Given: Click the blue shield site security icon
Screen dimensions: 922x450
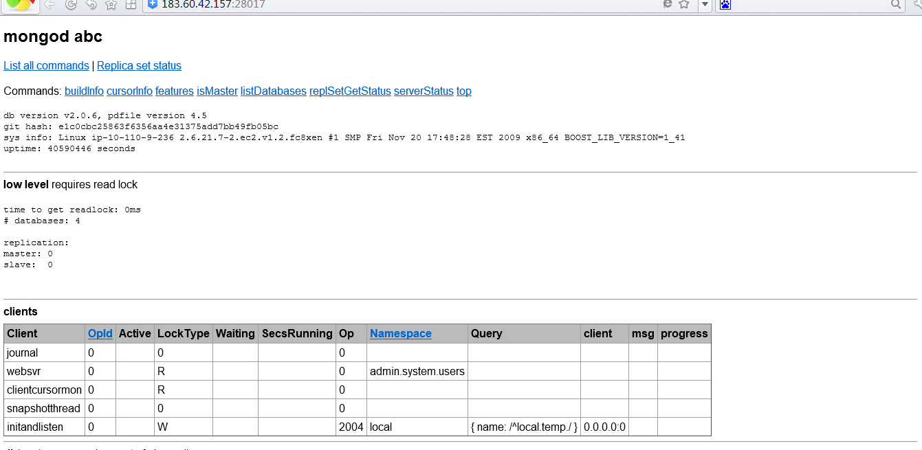Looking at the screenshot, I should click(x=153, y=4).
